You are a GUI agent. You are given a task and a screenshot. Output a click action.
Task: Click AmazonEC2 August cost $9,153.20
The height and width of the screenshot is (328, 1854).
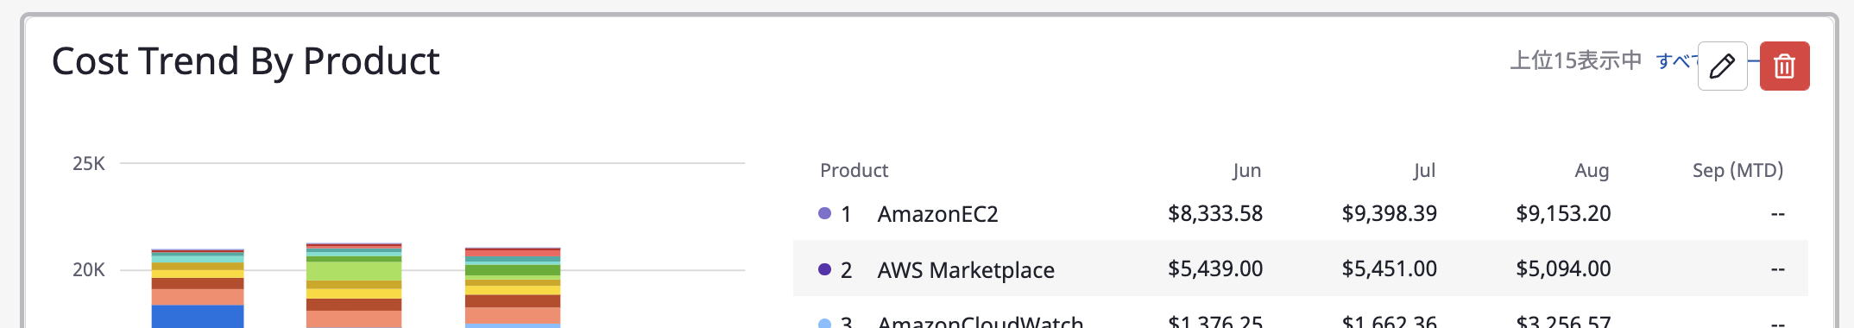pos(1563,213)
